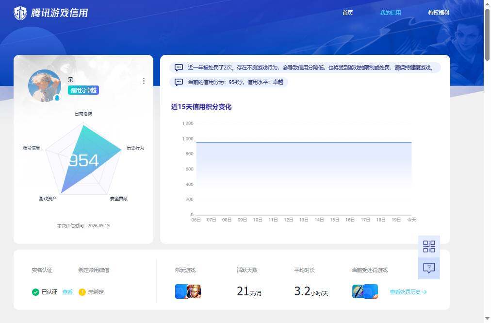
Task: Click the green verified checkmark icon
Action: coord(35,292)
